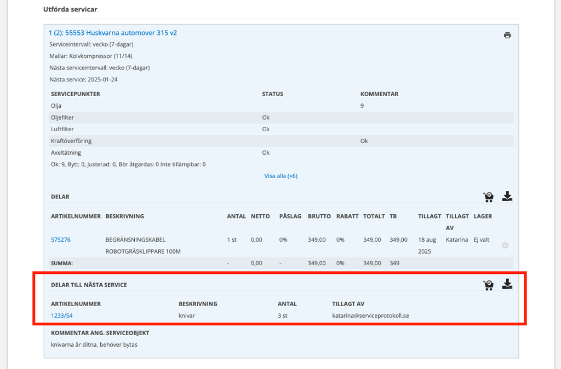The height and width of the screenshot is (369, 561).
Task: Click the ARTIKELNUMMER header in Delar table
Action: click(x=76, y=216)
